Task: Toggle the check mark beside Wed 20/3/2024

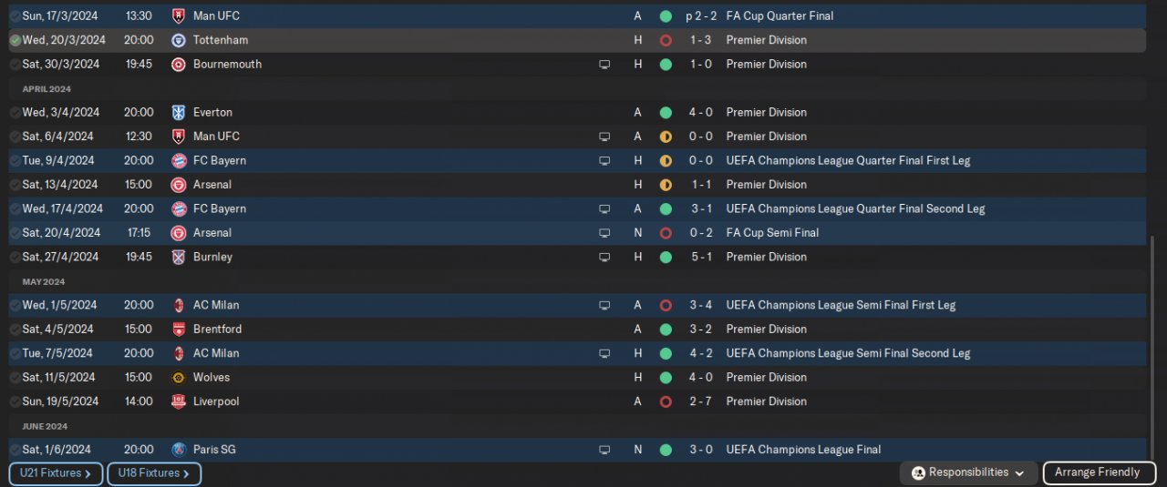Action: pyautogui.click(x=15, y=40)
